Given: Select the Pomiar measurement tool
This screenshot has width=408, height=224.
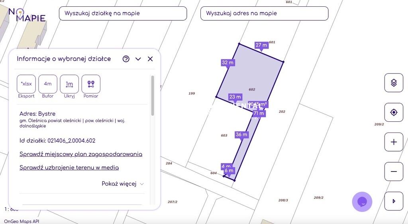Looking at the screenshot, I should click(91, 84).
